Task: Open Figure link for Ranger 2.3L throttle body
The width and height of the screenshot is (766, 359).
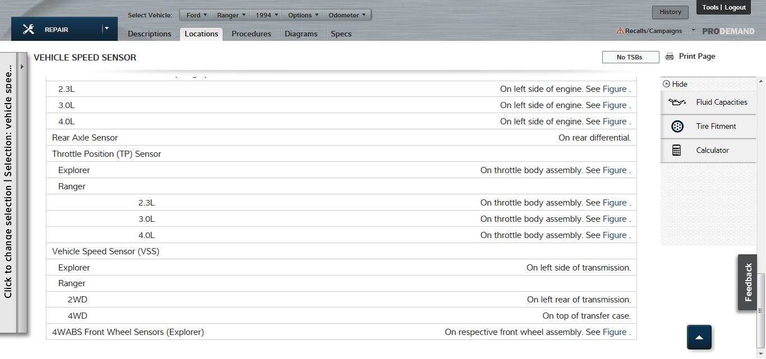Action: click(615, 203)
